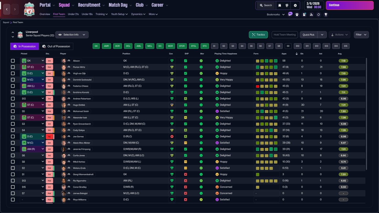The width and height of the screenshot is (379, 213).
Task: Select the checkbox next to Mohamed Salah
Action: pos(13,111)
